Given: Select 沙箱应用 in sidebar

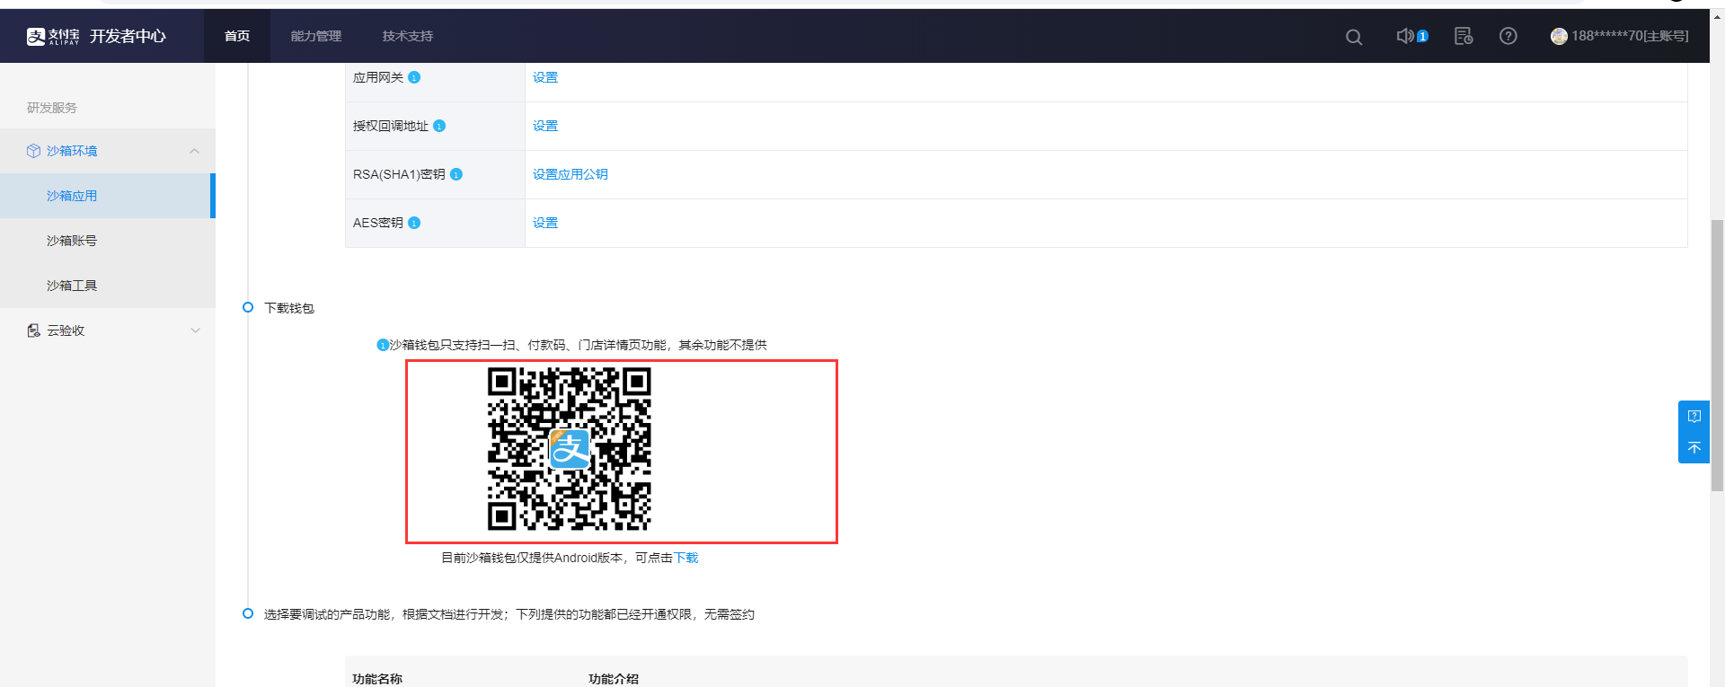Looking at the screenshot, I should [108, 196].
